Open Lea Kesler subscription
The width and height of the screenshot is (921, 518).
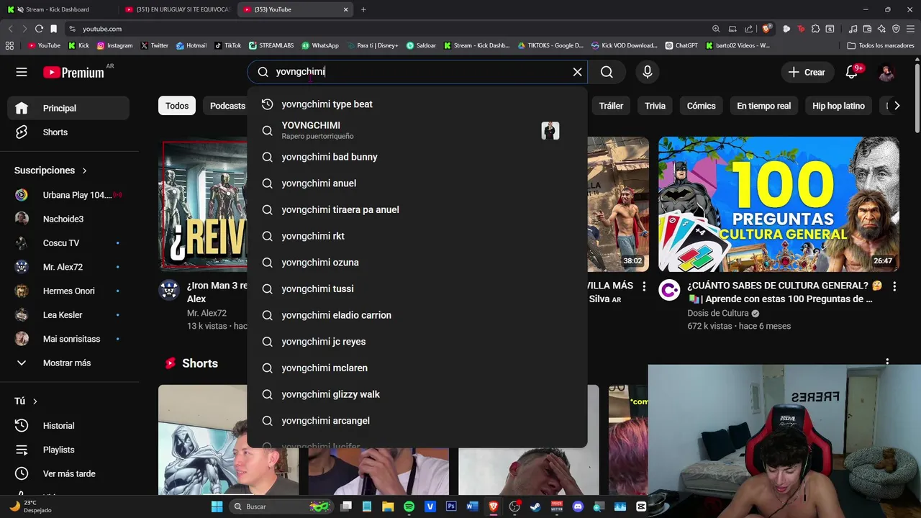coord(68,315)
